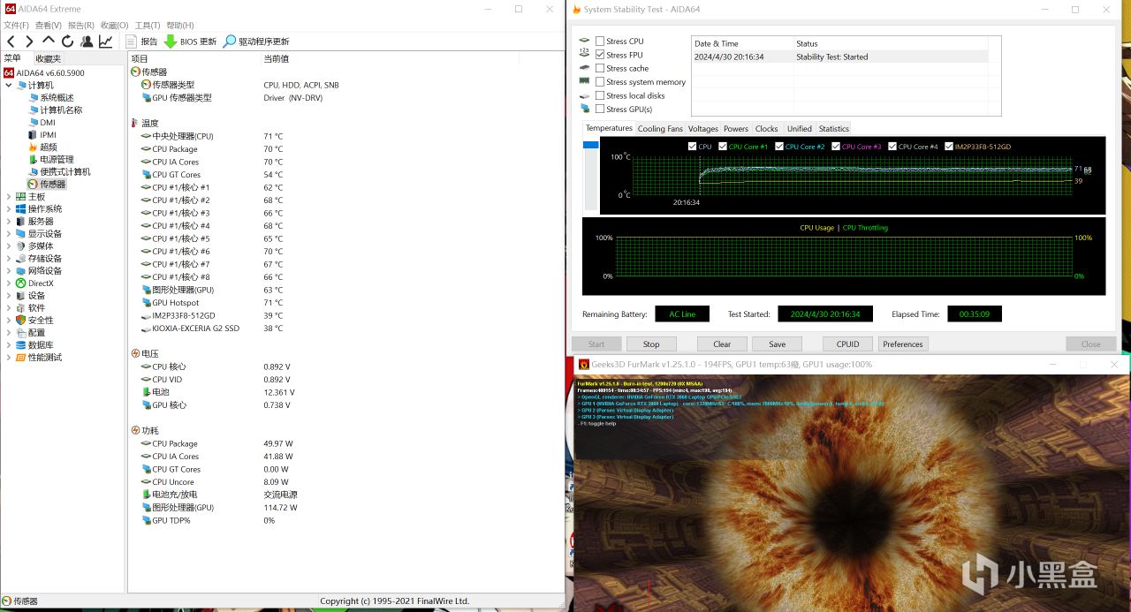Click the 软件 software icon in tree
Screen dimensions: 1131x612
click(20, 308)
